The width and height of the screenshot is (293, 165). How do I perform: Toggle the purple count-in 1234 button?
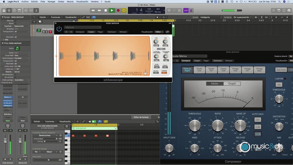point(186,10)
